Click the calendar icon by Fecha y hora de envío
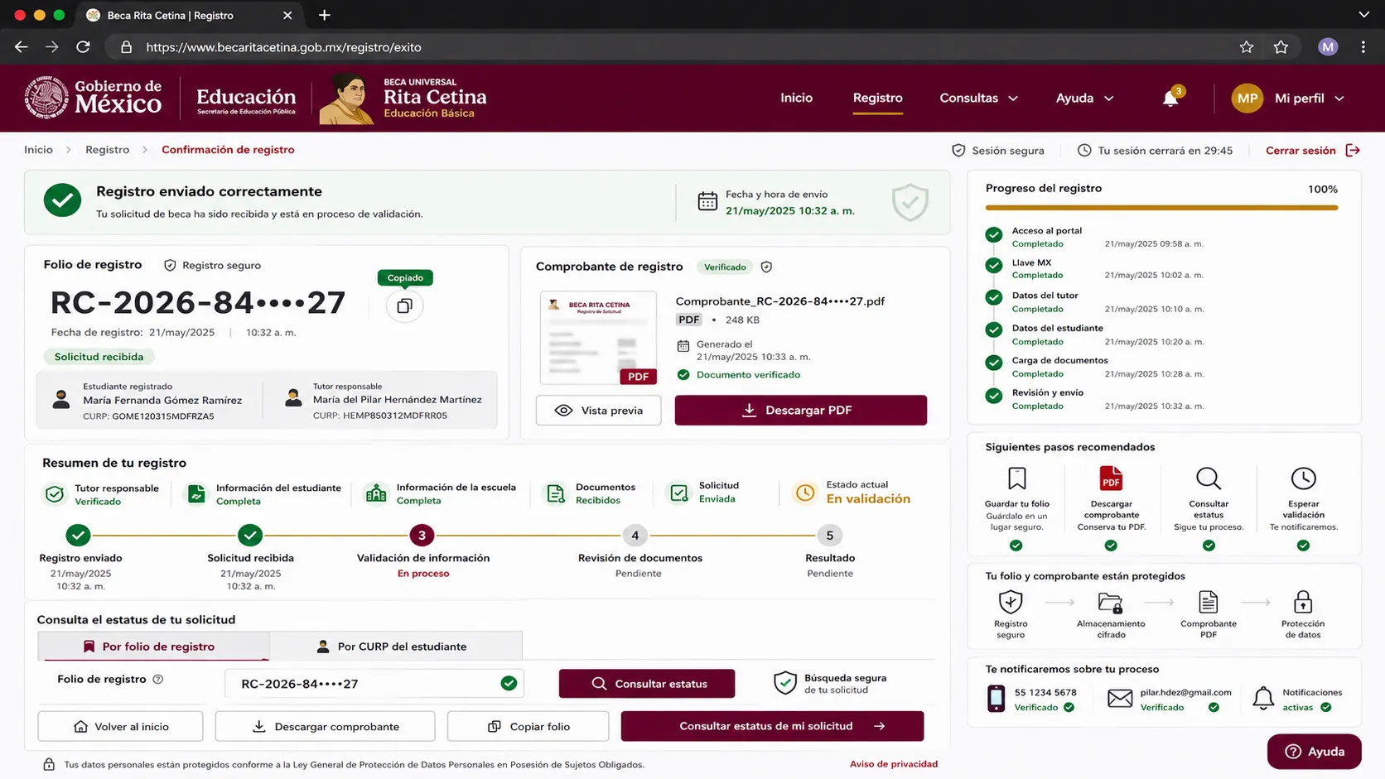 [x=707, y=201]
